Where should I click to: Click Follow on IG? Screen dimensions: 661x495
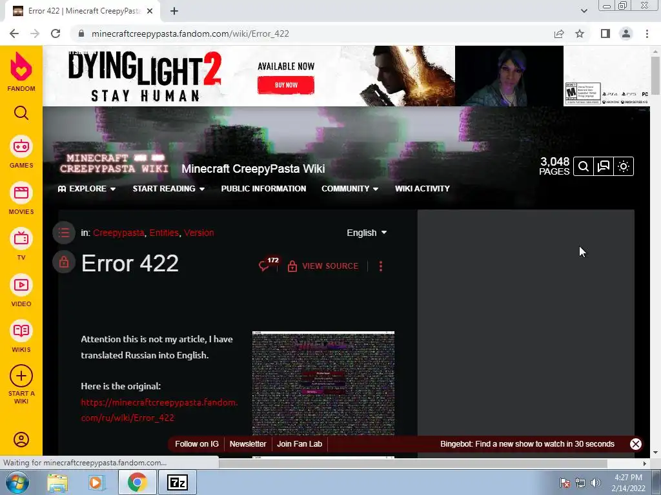[x=197, y=444]
